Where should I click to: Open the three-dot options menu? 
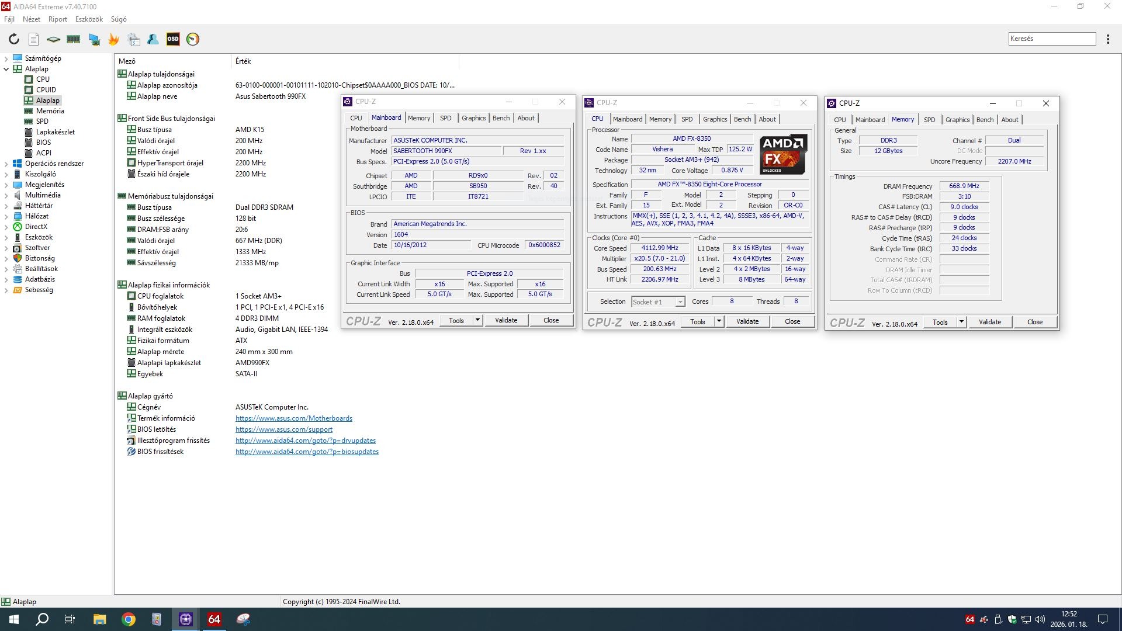coord(1108,39)
